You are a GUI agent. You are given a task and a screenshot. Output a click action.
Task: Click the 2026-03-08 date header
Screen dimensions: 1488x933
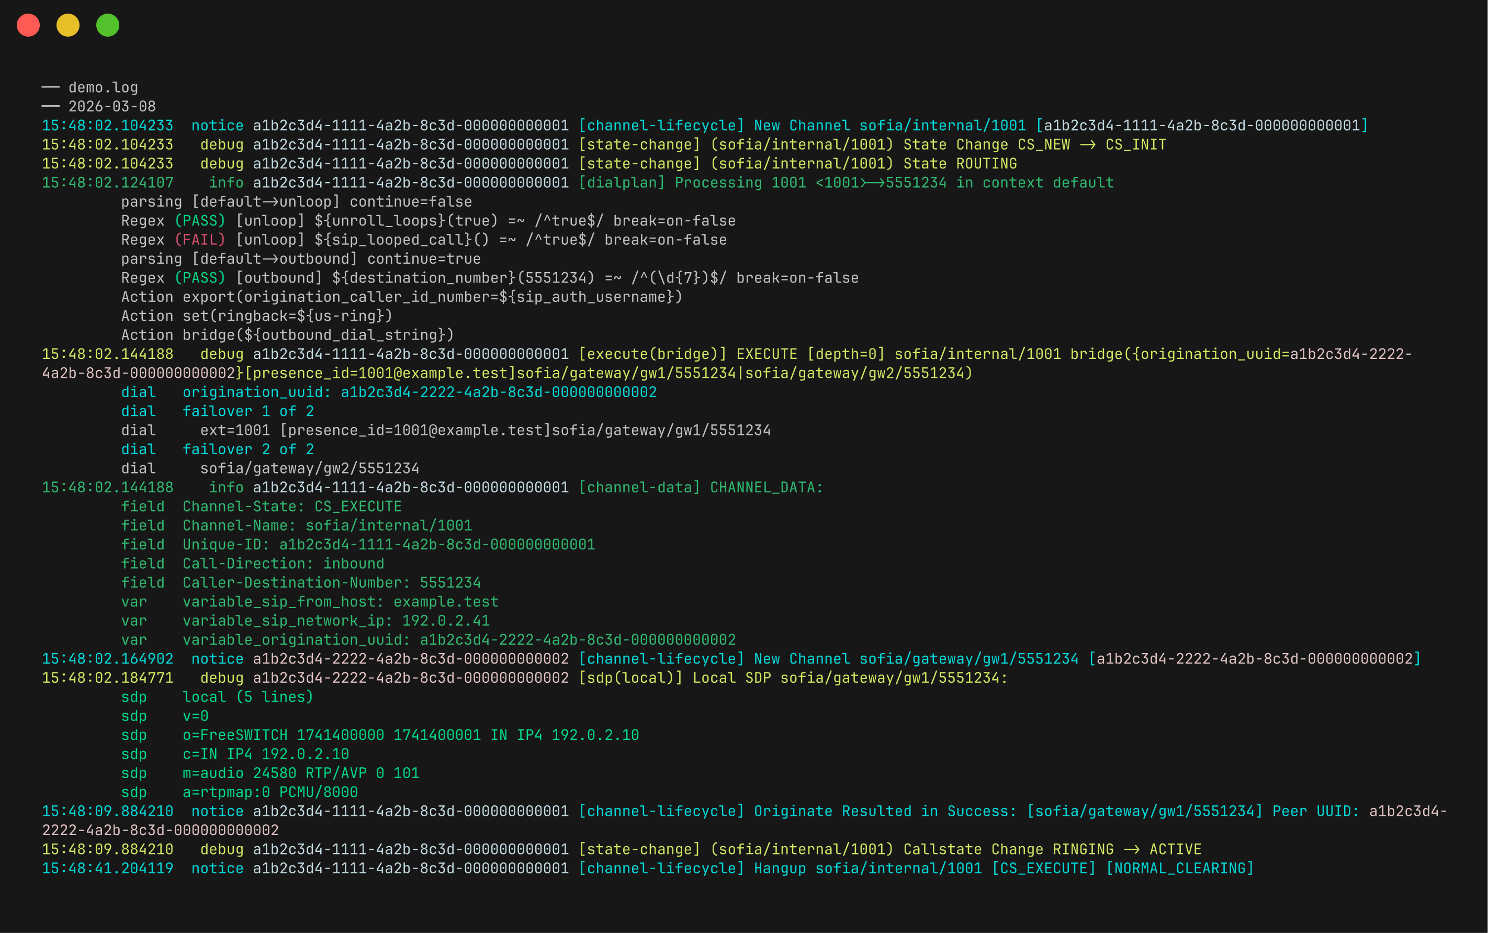tap(111, 107)
